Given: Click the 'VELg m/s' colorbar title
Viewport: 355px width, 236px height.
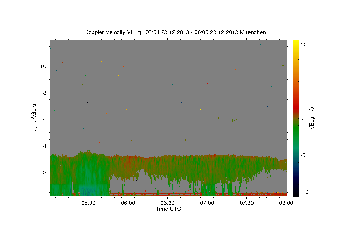Looking at the screenshot, I should pos(312,118).
